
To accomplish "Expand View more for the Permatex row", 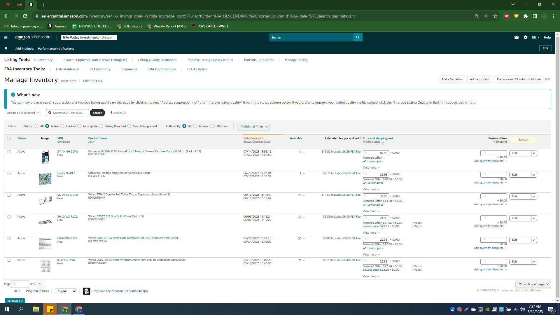I will coord(371,168).
